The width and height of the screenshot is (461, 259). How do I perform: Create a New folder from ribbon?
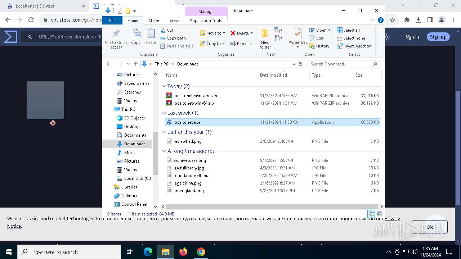(x=265, y=38)
